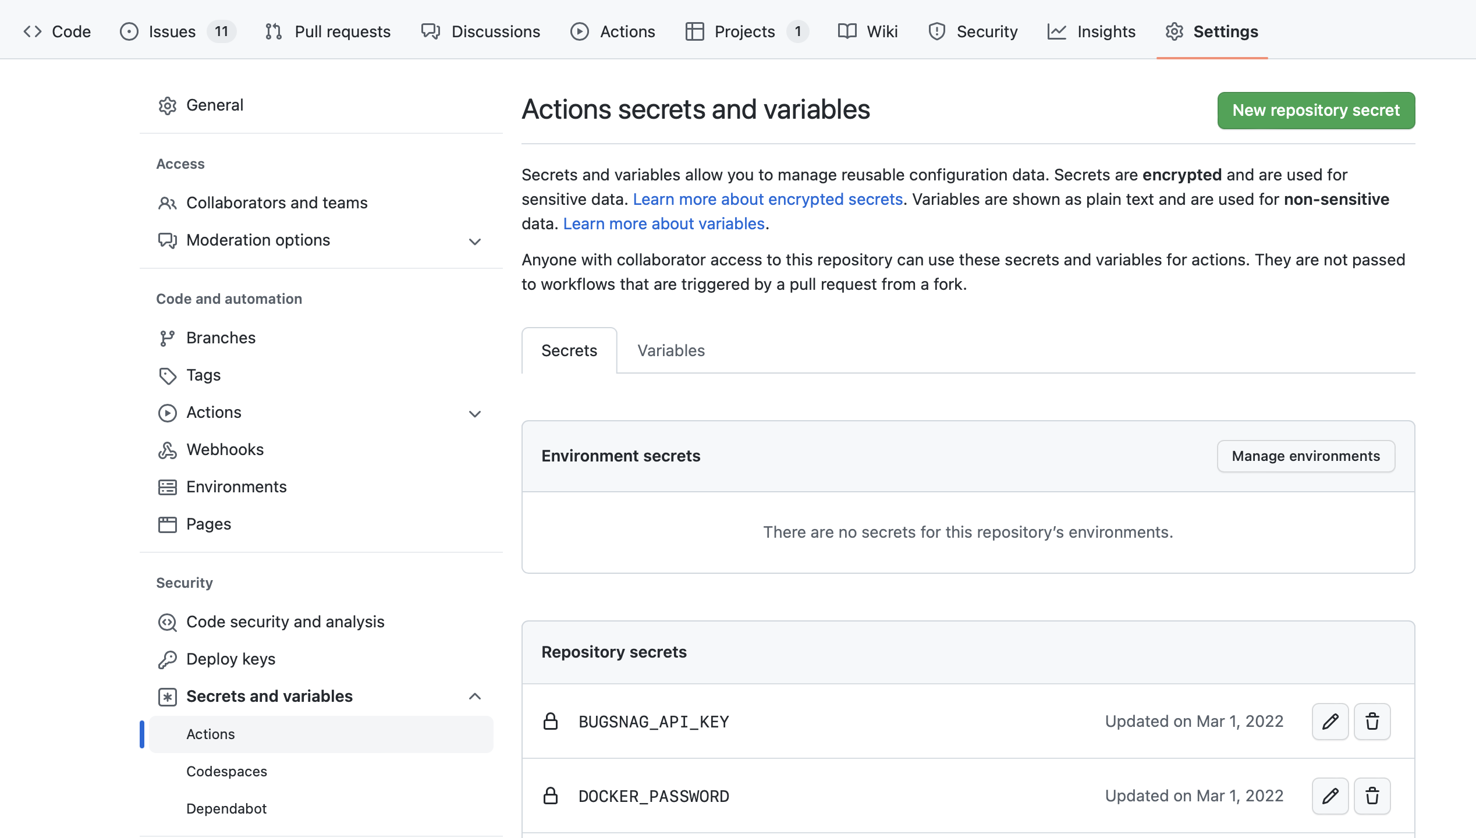
Task: Open Learn more about encrypted secrets link
Action: (x=768, y=200)
